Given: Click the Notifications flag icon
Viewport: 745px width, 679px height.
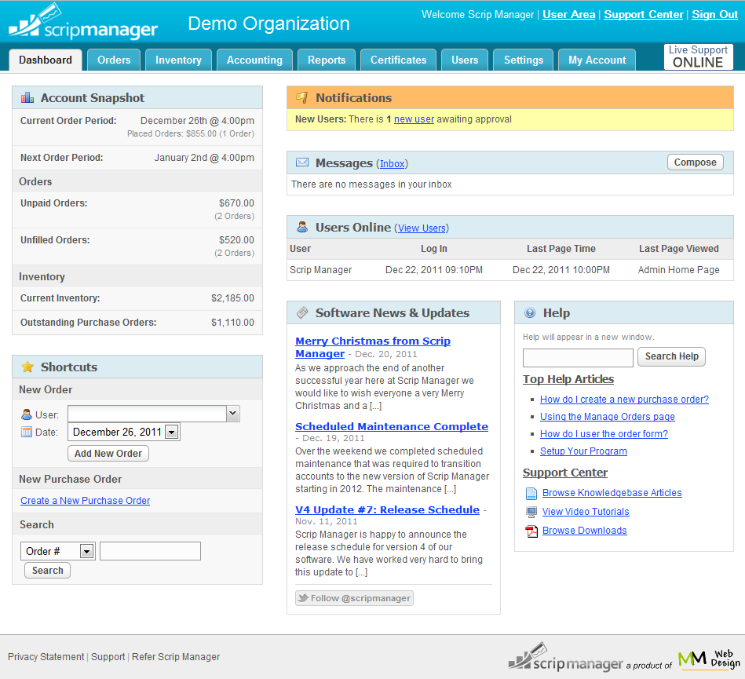Looking at the screenshot, I should pos(302,98).
